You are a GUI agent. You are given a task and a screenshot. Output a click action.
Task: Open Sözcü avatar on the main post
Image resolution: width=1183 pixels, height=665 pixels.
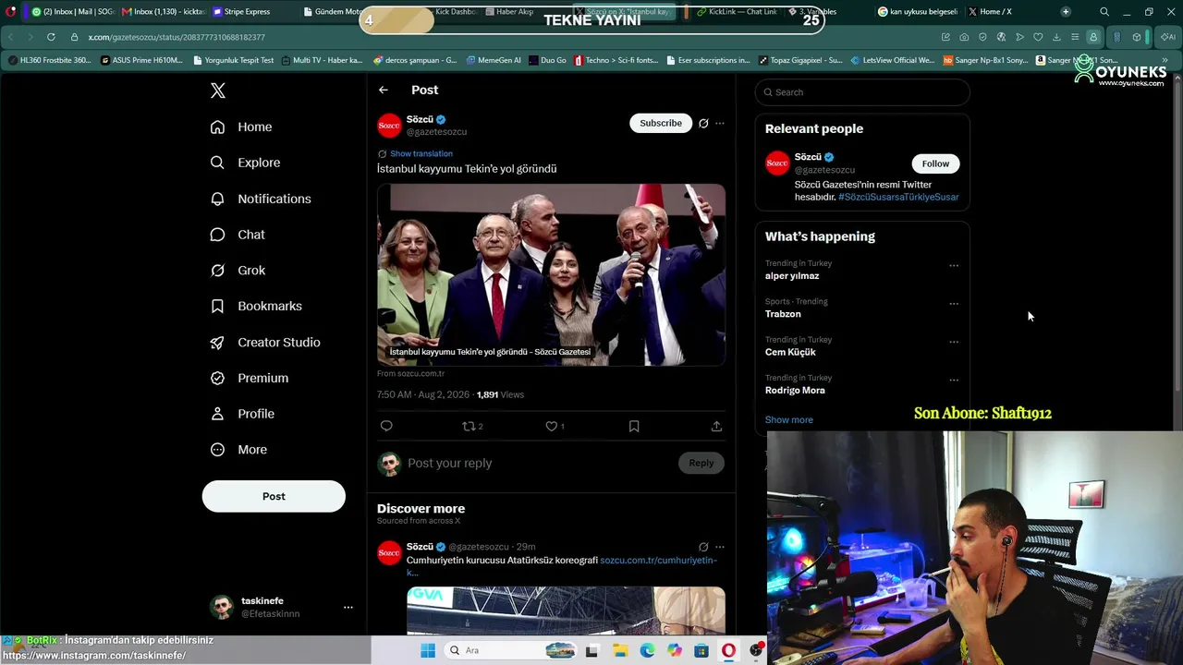389,126
